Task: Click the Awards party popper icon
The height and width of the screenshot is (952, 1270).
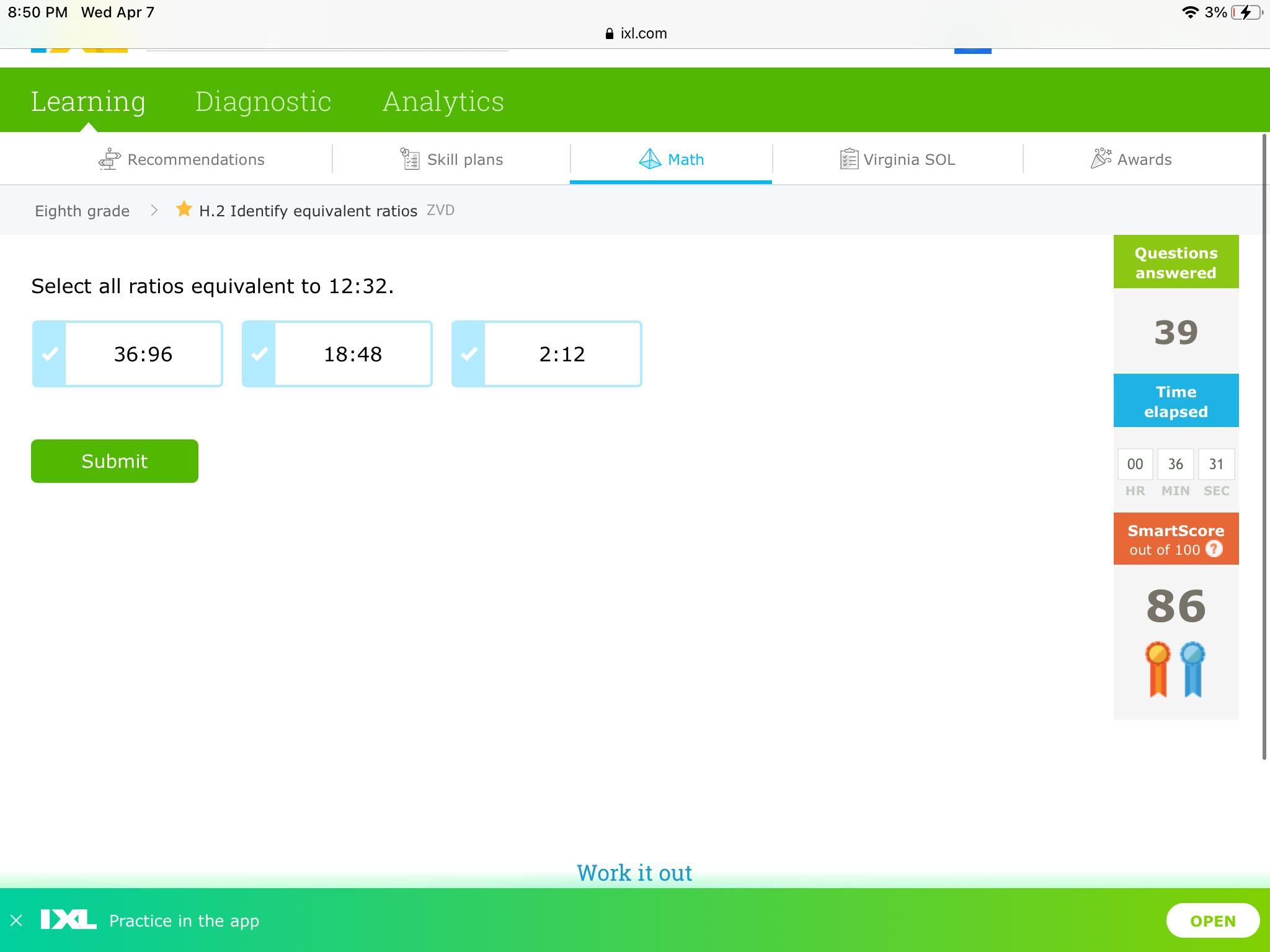Action: (x=1101, y=159)
